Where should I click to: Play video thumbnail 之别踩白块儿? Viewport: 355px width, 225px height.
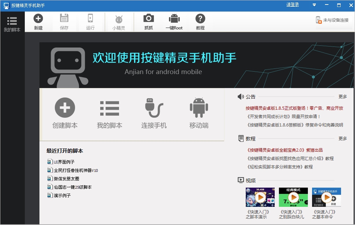pos(293,197)
